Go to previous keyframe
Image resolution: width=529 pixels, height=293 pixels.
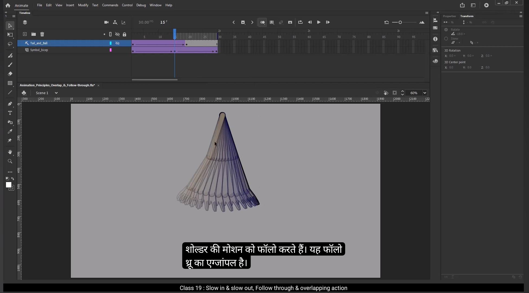233,22
